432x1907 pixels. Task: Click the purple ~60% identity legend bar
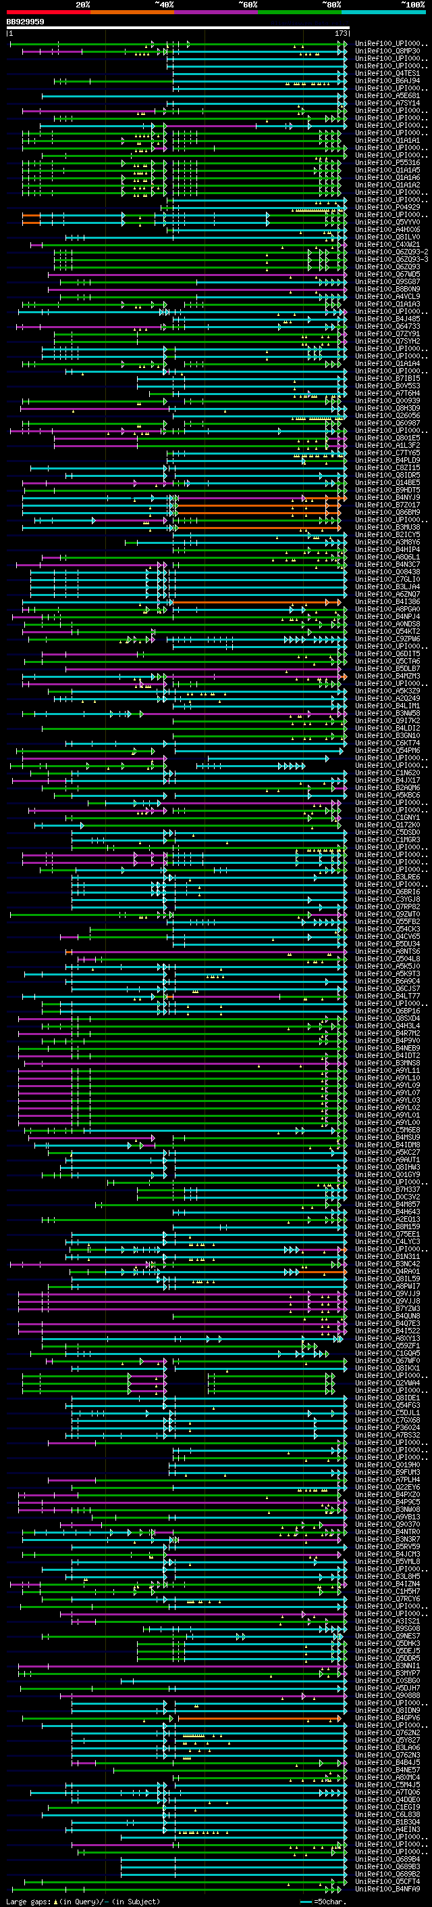point(215,12)
